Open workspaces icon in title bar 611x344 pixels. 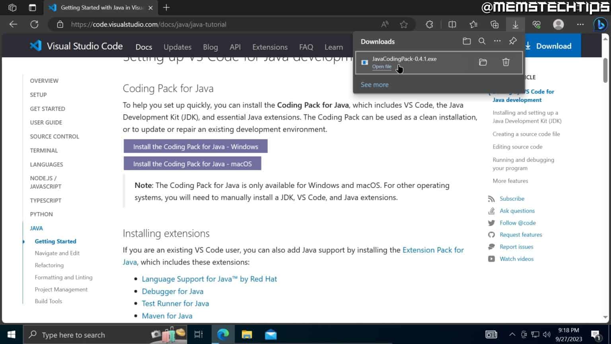click(x=12, y=8)
